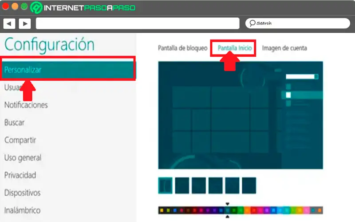Switch to the Pantalla Inicio tab

[235, 48]
